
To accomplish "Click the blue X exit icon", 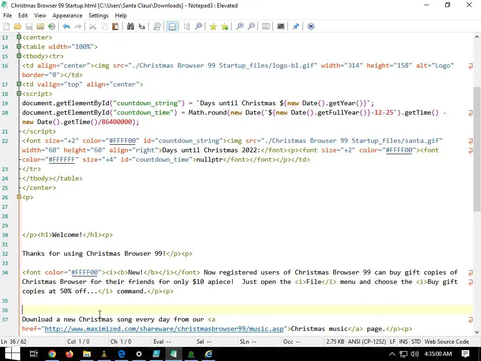I will 311,26.
